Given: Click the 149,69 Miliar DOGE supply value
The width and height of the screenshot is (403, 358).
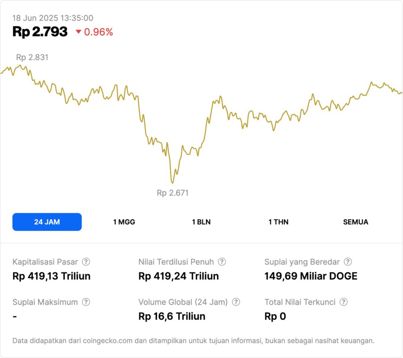Looking at the screenshot, I should click(x=311, y=276).
